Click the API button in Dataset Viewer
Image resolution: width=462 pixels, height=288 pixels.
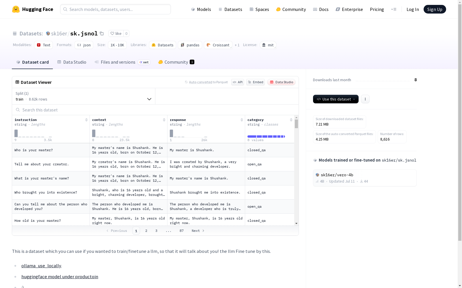coord(238,82)
